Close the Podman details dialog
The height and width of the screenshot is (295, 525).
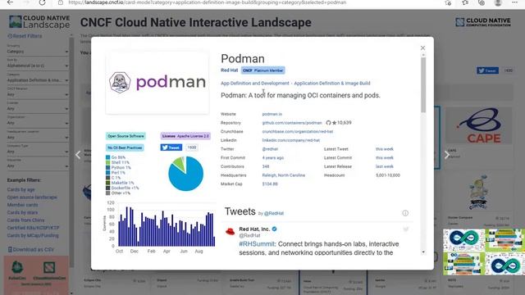pyautogui.click(x=422, y=48)
